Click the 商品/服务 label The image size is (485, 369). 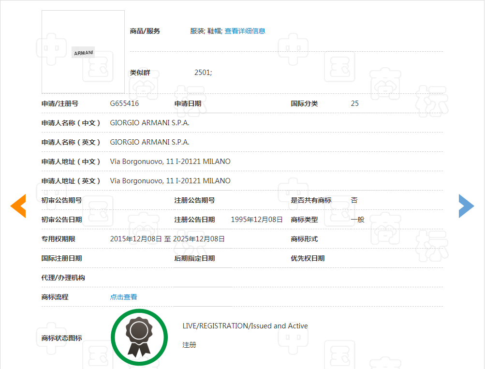click(145, 31)
